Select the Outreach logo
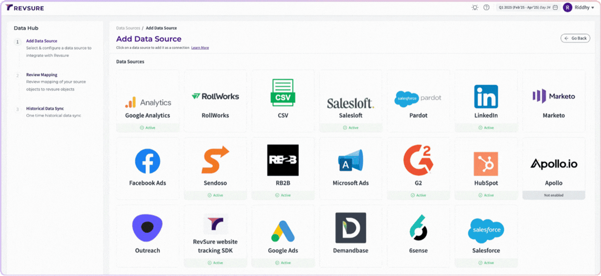601x276 pixels. click(147, 228)
